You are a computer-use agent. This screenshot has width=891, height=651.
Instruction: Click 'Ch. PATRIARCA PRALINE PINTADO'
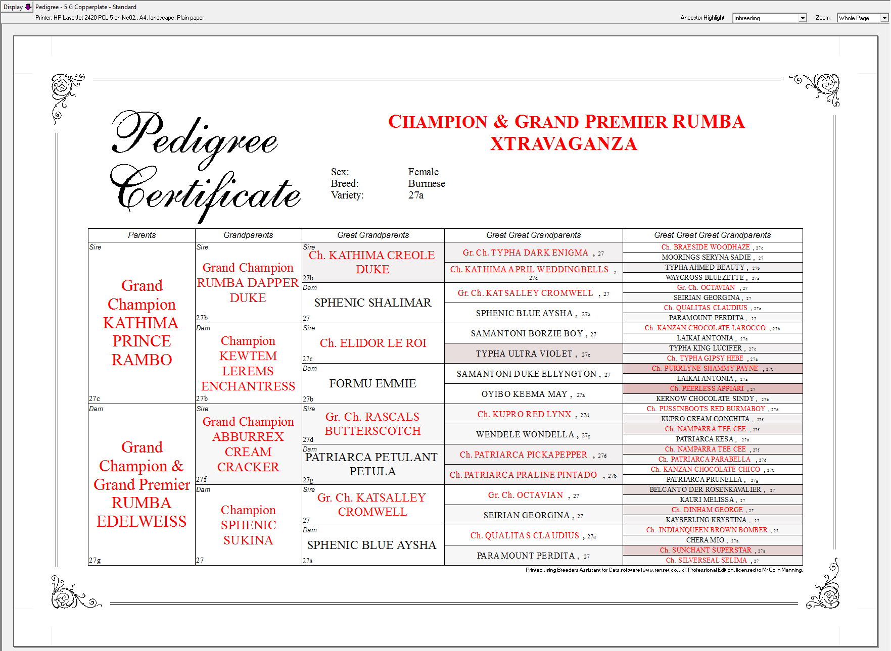coord(534,475)
